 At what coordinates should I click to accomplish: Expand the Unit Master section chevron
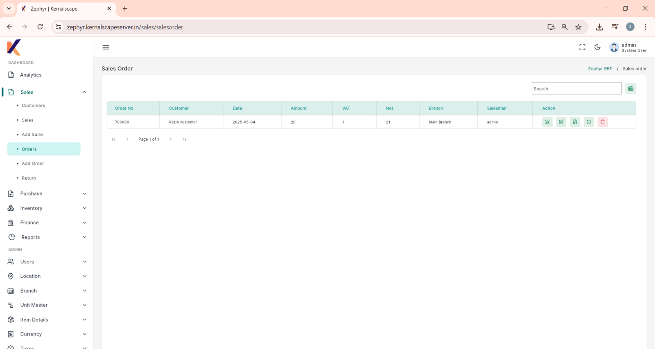point(85,305)
